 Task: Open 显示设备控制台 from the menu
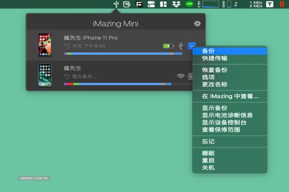230,122
